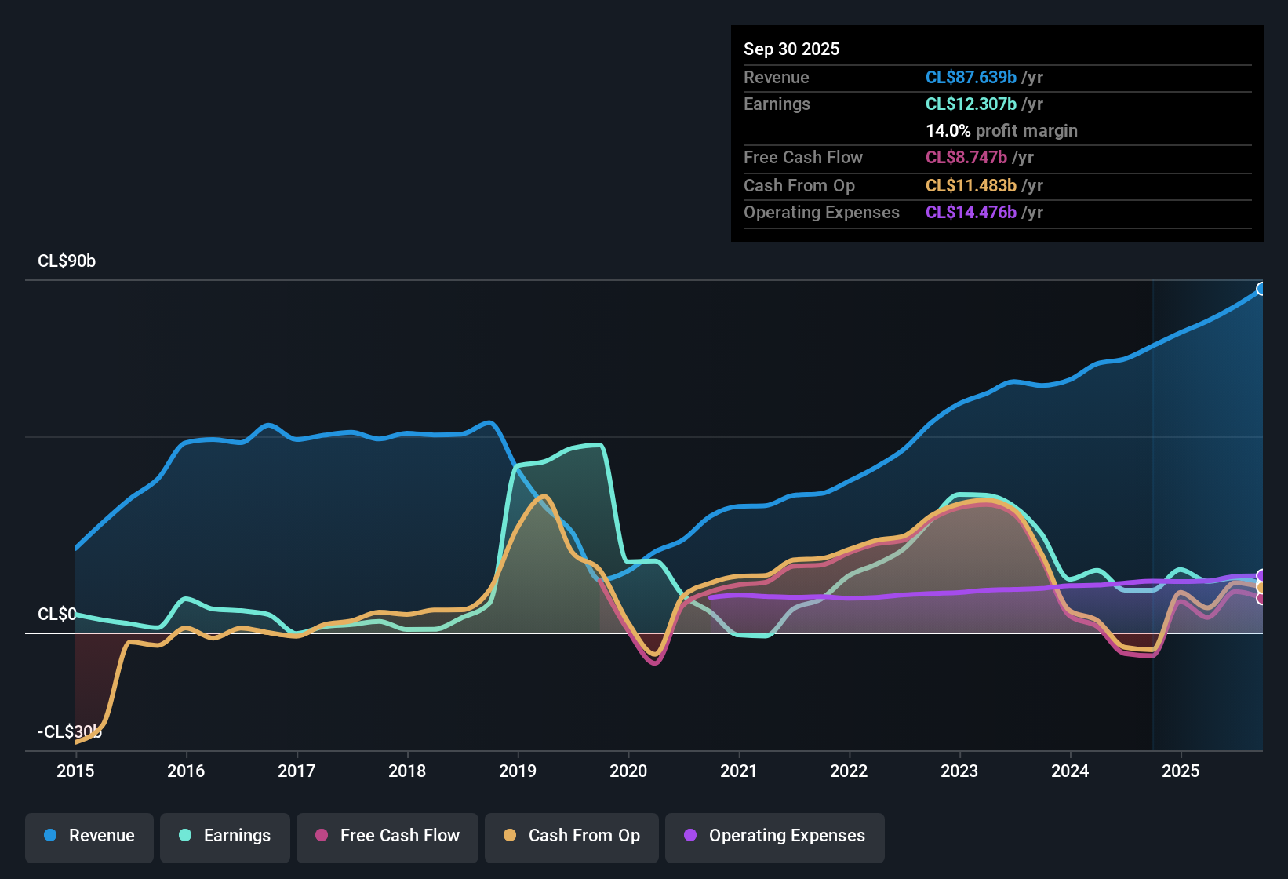Click the teal Earnings legend dot icon
This screenshot has height=879, width=1288.
[185, 836]
